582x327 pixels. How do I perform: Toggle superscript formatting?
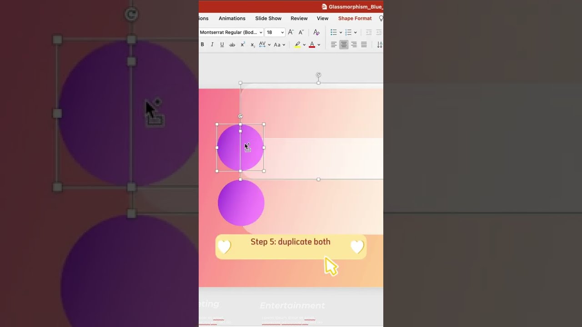point(243,45)
